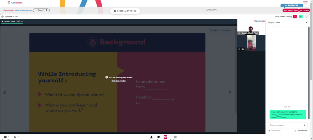Image resolution: width=313 pixels, height=140 pixels.
Task: Switch to the People tab
Action: [271, 23]
